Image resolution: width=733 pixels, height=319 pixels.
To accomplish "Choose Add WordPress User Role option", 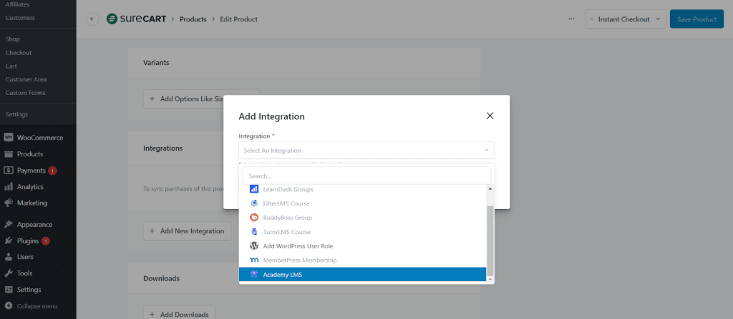I will 362,246.
